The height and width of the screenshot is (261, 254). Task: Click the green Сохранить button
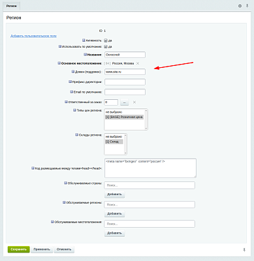18,249
